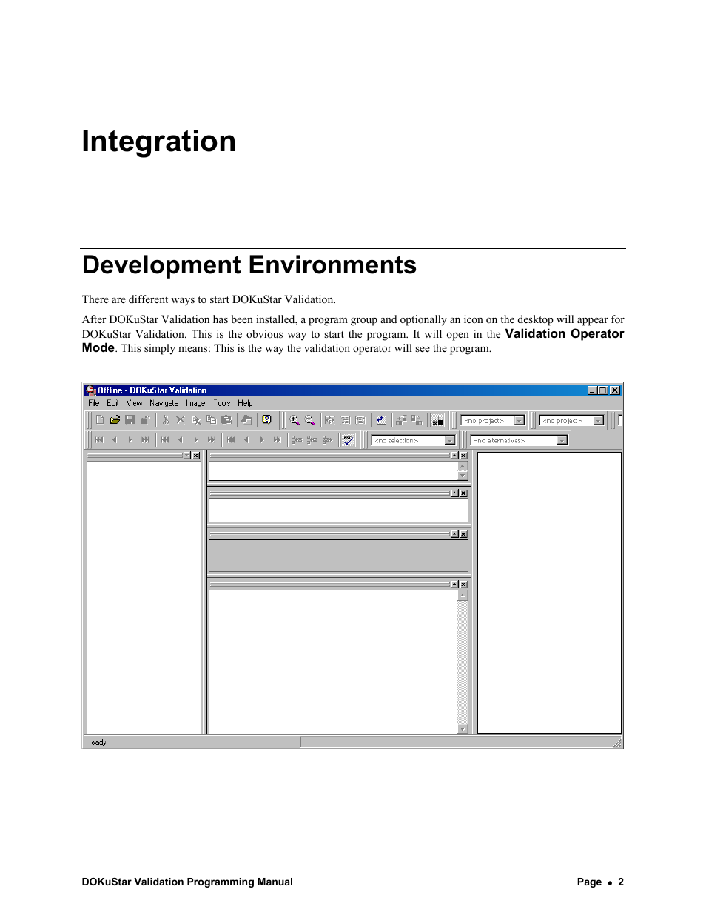
Task: Close the gray middle panel
Action: [x=463, y=534]
